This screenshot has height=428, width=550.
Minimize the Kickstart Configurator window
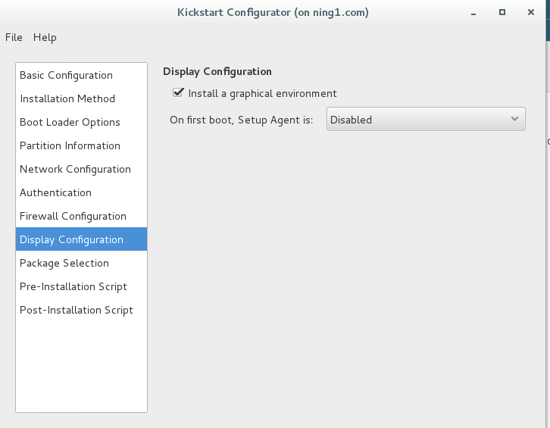(x=475, y=13)
